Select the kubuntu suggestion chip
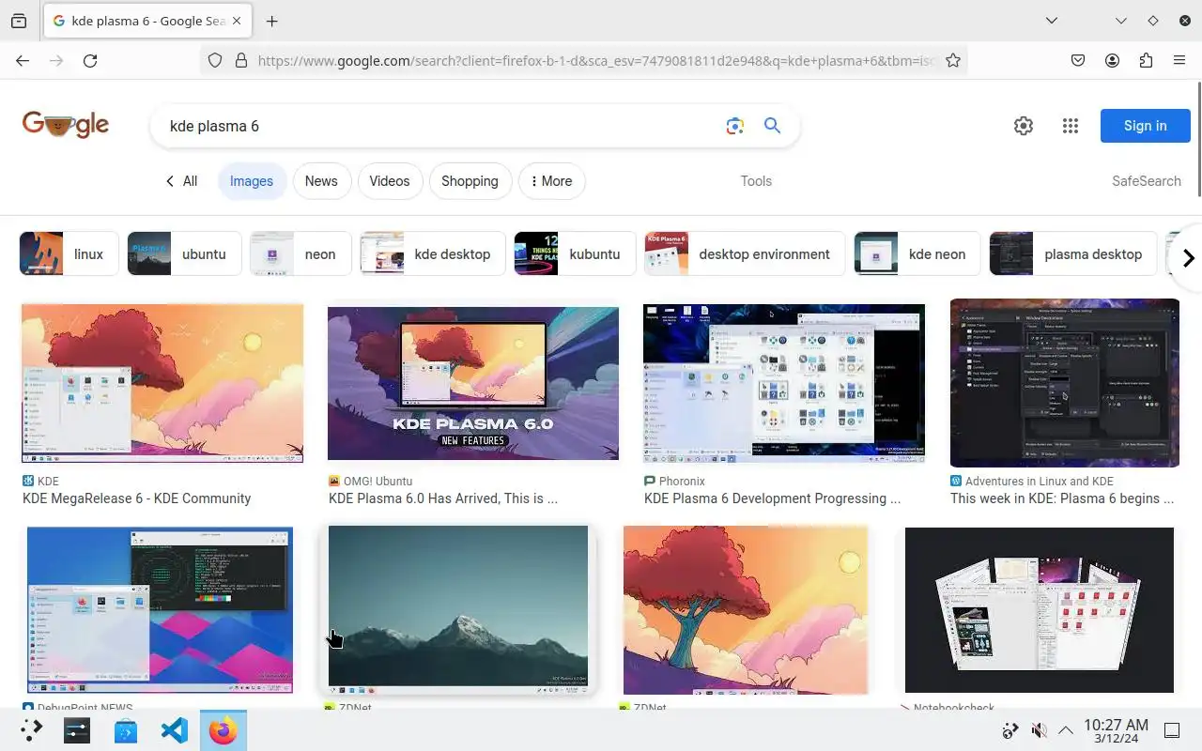The width and height of the screenshot is (1202, 751). tap(575, 253)
